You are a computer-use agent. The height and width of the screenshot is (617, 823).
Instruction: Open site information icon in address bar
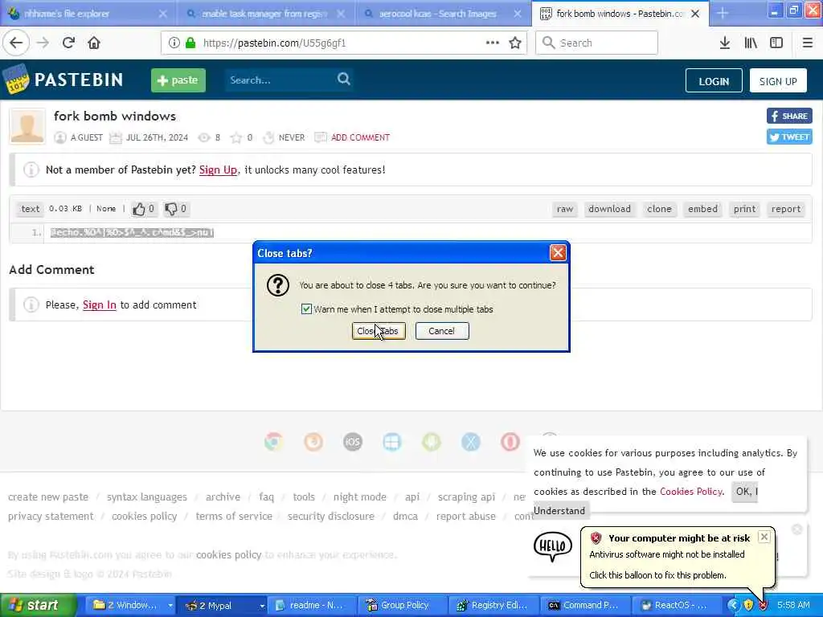pos(174,43)
